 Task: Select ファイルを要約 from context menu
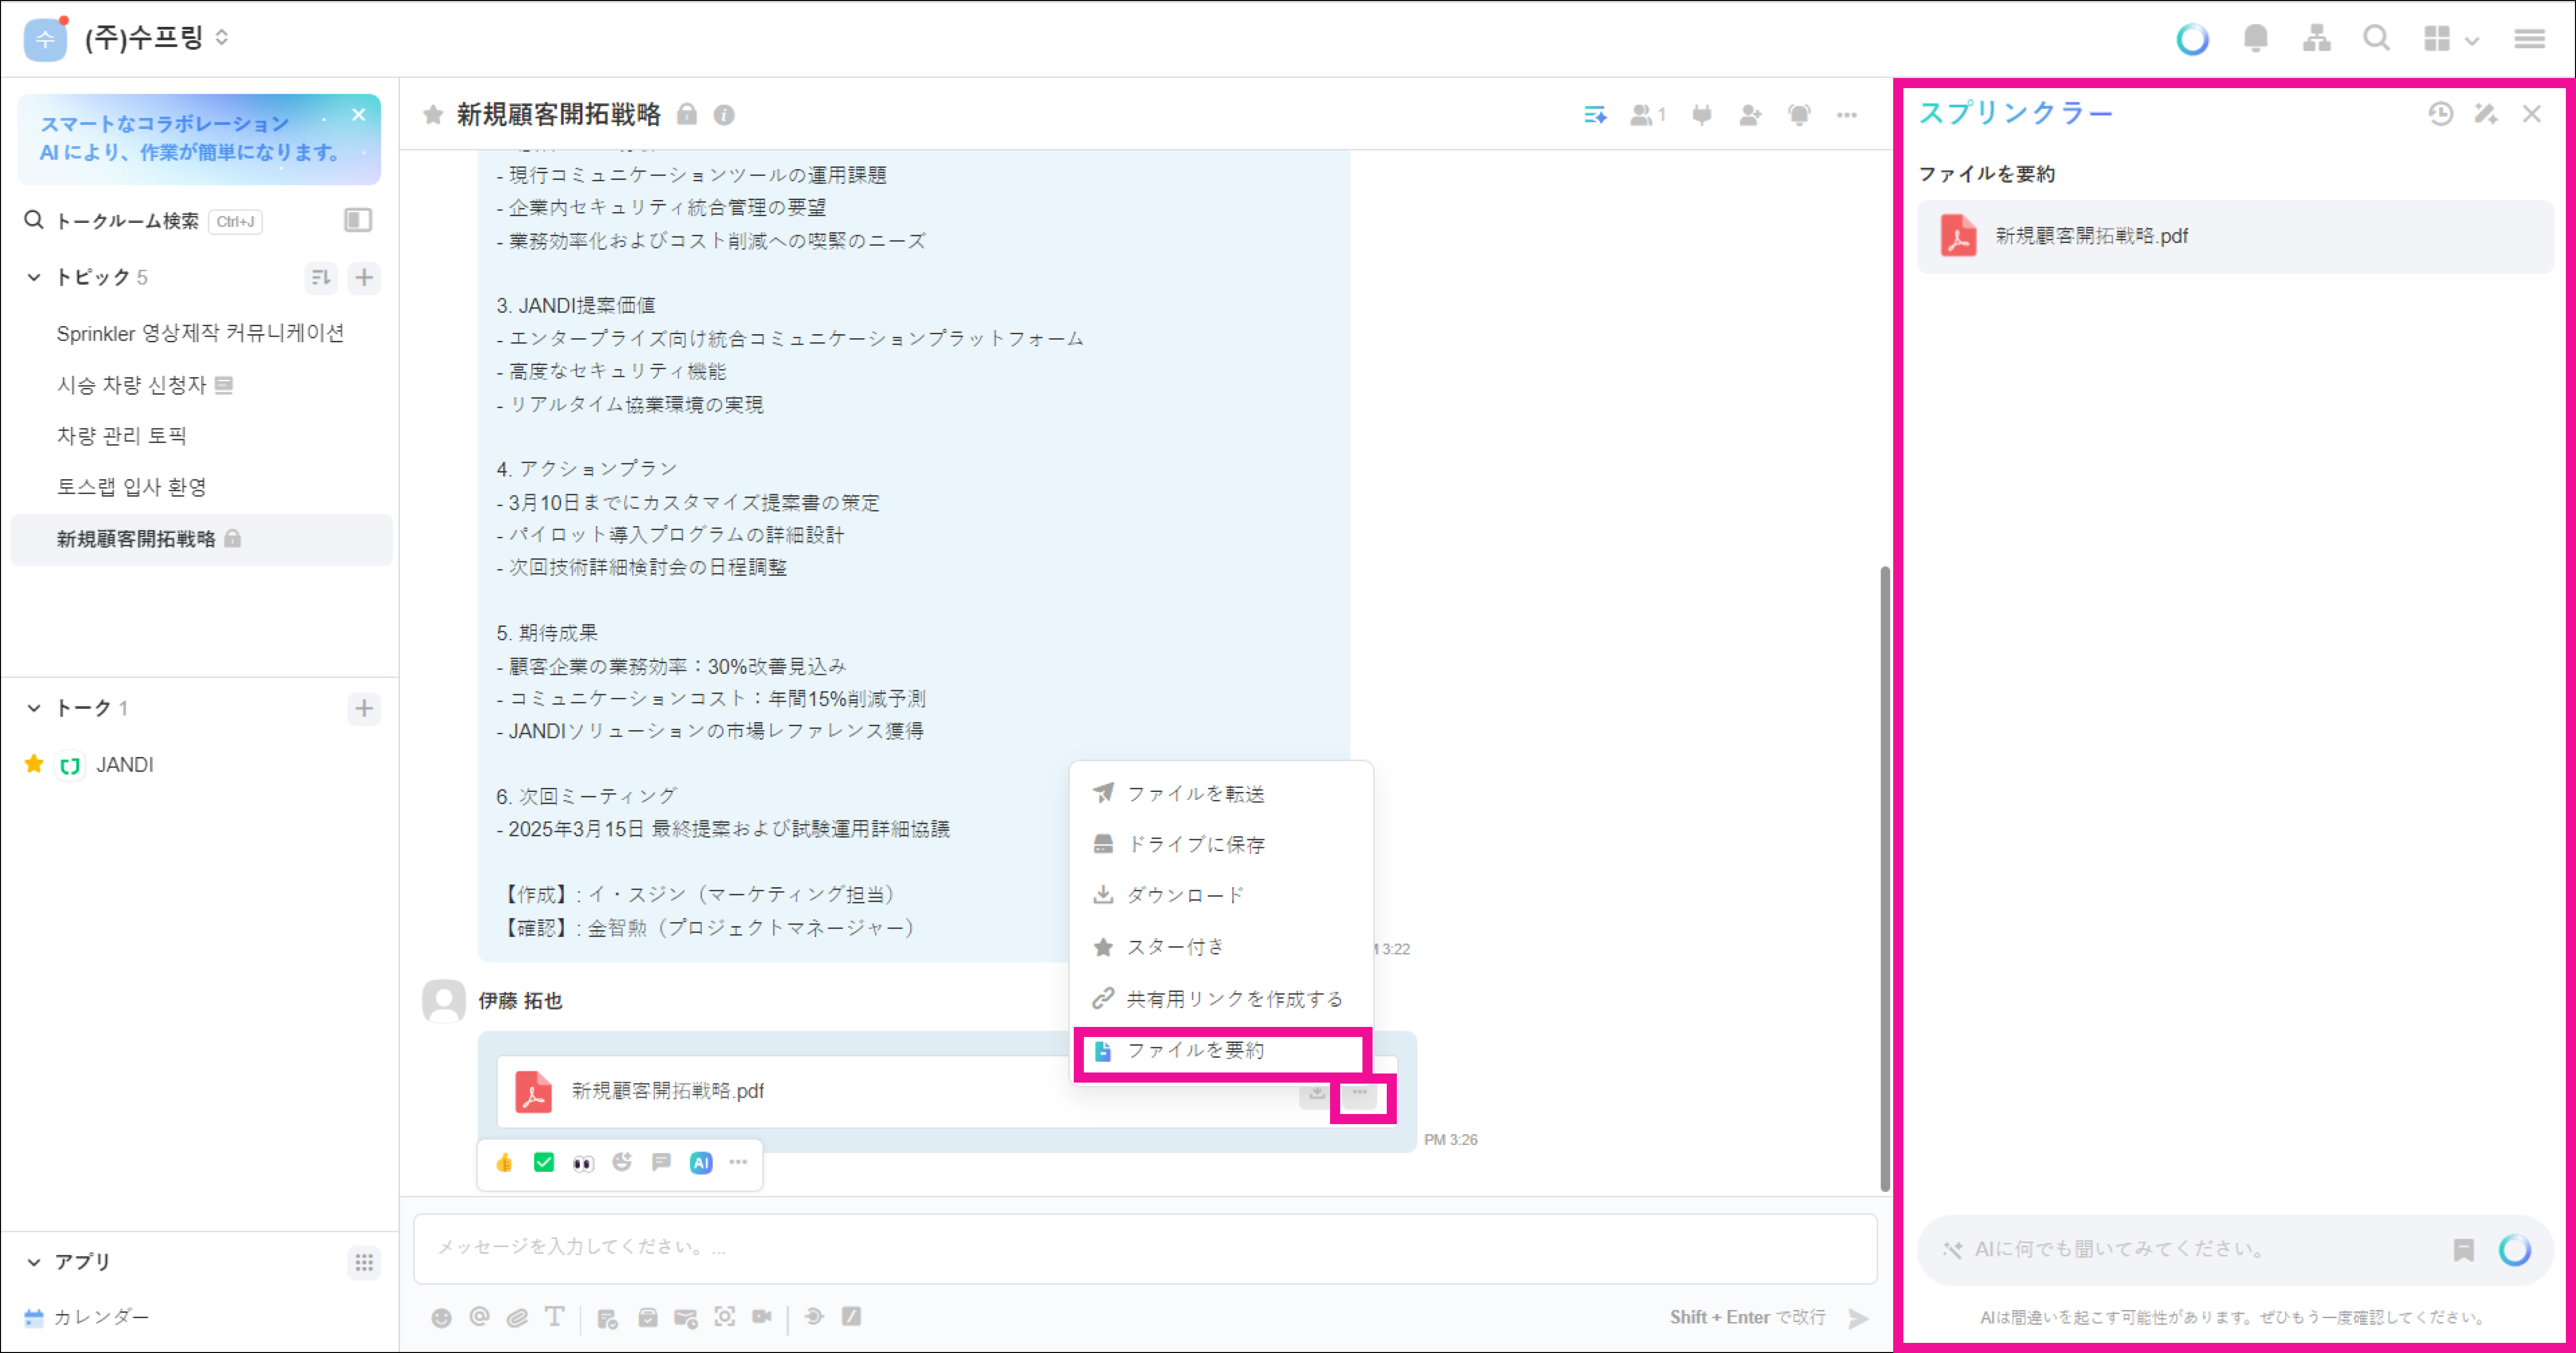click(x=1195, y=1050)
